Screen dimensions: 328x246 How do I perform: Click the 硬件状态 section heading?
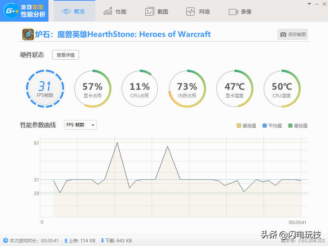coord(32,55)
